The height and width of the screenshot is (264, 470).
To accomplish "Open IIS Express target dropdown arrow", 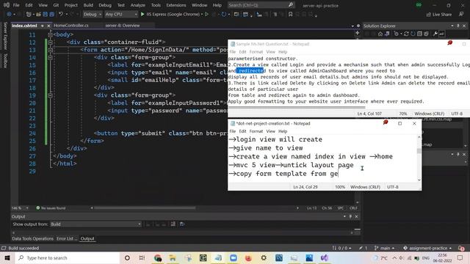I will [202, 14].
